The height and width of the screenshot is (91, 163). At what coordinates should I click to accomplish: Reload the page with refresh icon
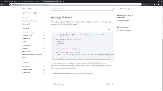[7, 4]
